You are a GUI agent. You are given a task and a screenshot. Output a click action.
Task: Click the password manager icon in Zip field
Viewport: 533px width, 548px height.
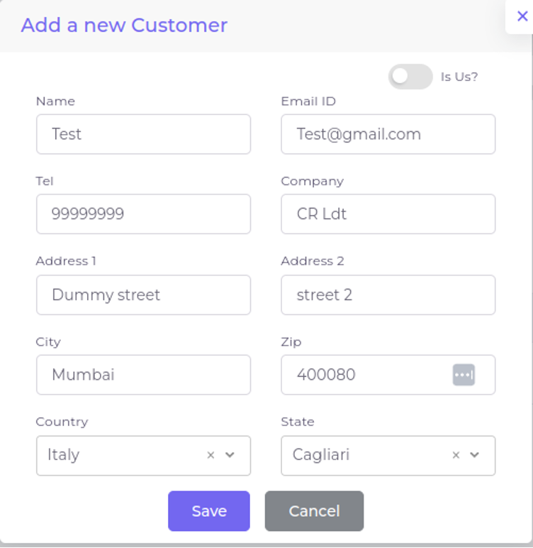(x=464, y=374)
